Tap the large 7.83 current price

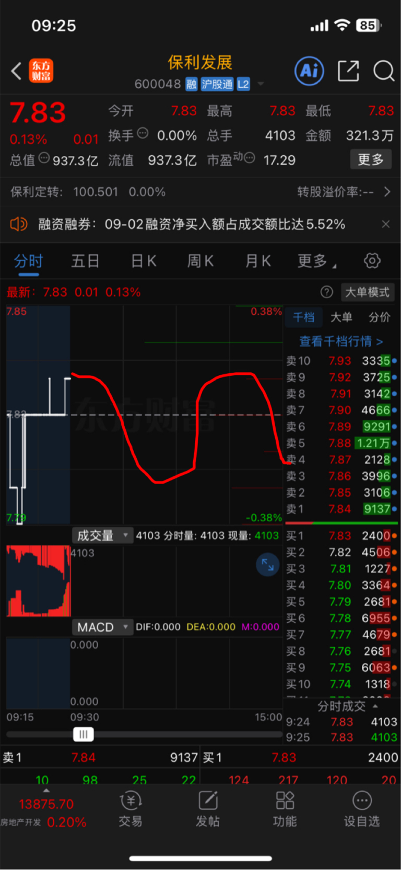click(x=38, y=112)
